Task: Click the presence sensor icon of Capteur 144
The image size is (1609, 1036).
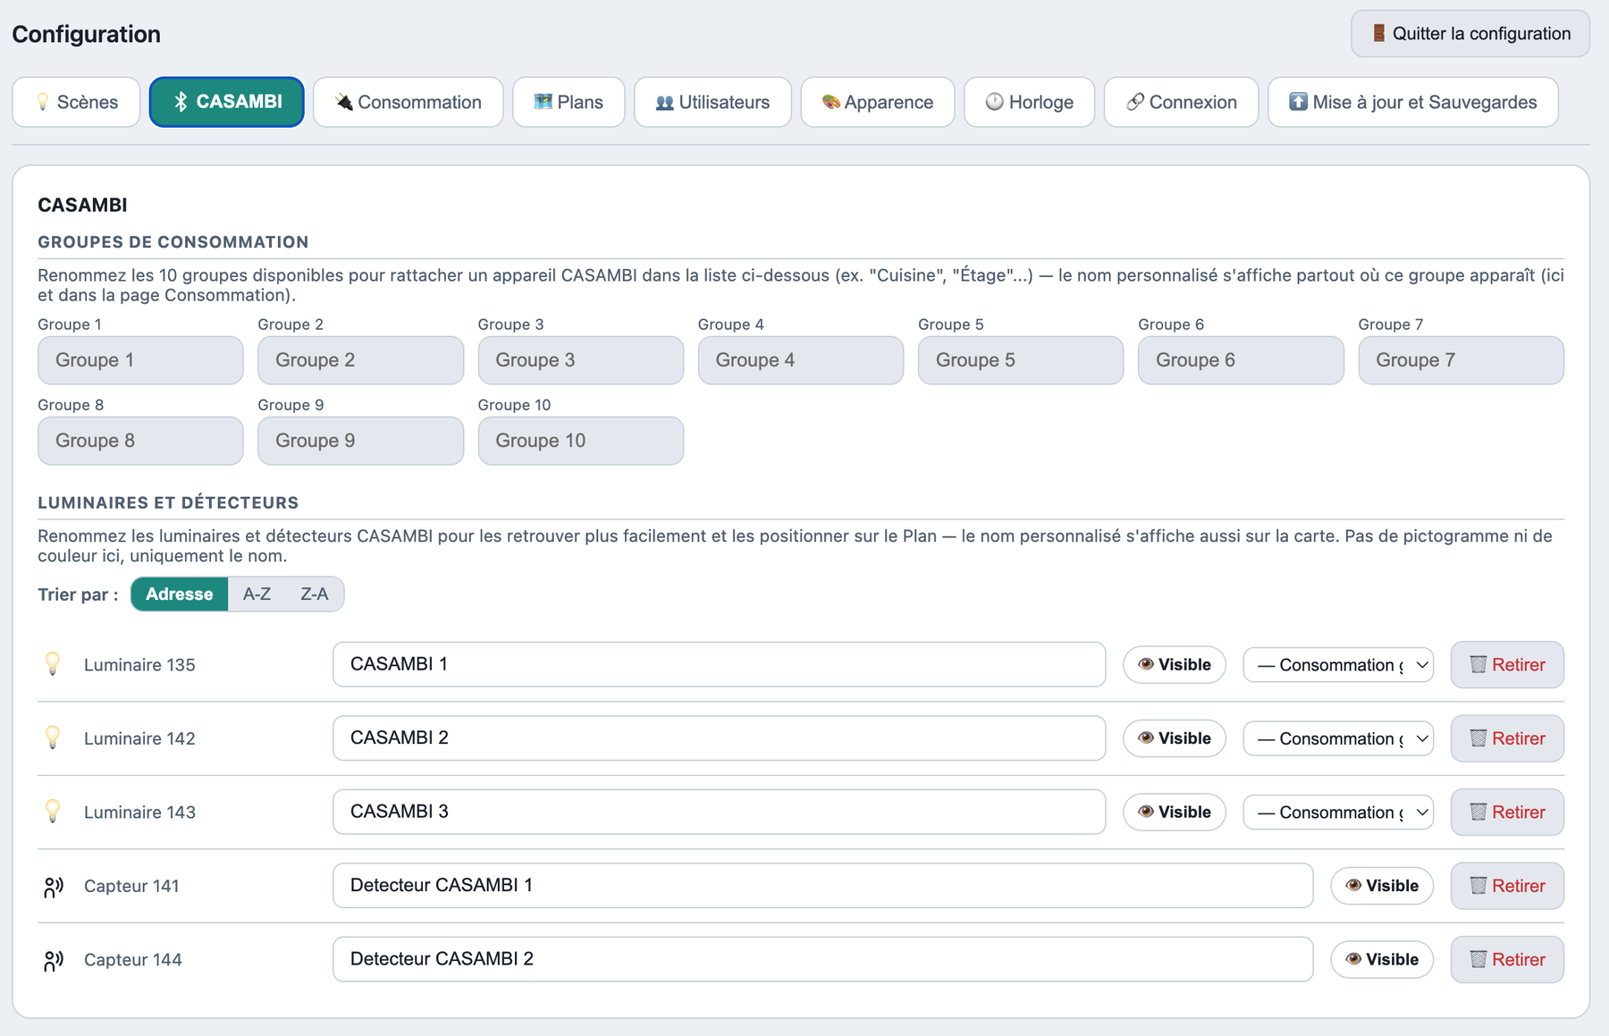Action: (x=54, y=960)
